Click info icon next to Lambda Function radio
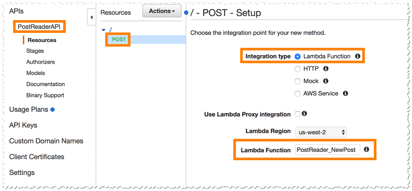Viewport: 412px width, 191px height. click(358, 56)
